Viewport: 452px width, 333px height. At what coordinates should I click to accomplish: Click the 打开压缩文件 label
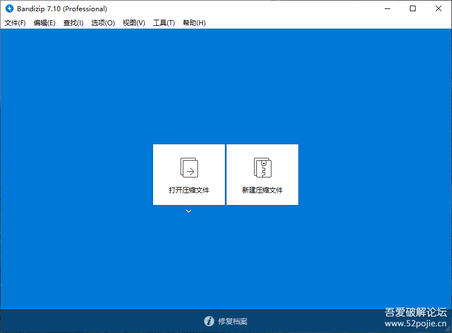pyautogui.click(x=189, y=190)
